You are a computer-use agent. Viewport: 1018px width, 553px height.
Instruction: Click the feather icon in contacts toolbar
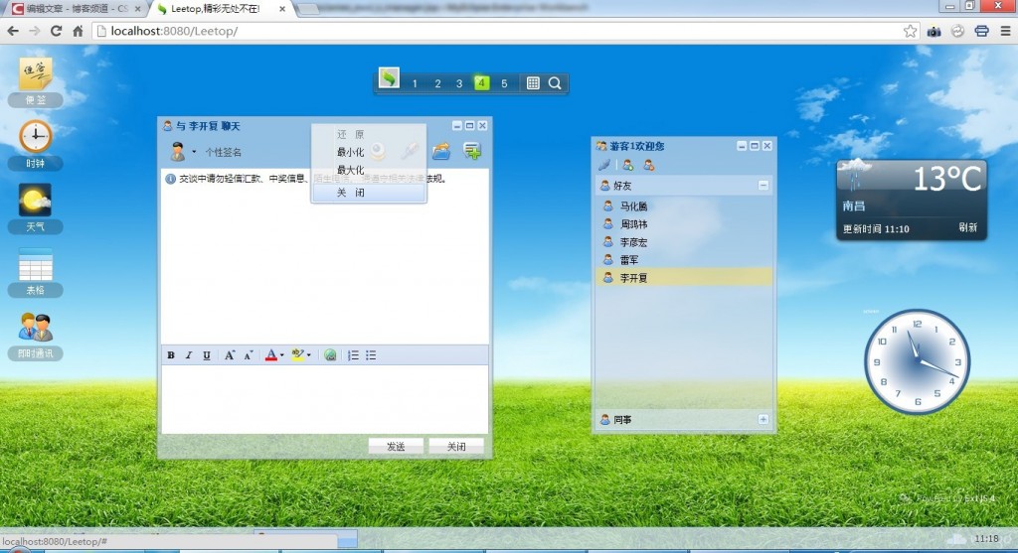coord(603,166)
